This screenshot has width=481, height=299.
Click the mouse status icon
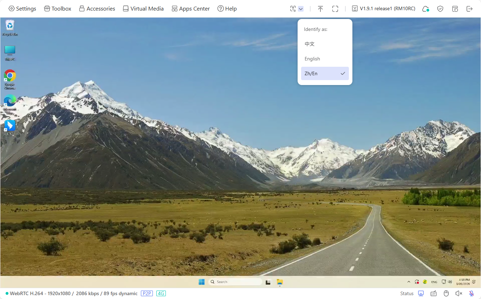446,293
